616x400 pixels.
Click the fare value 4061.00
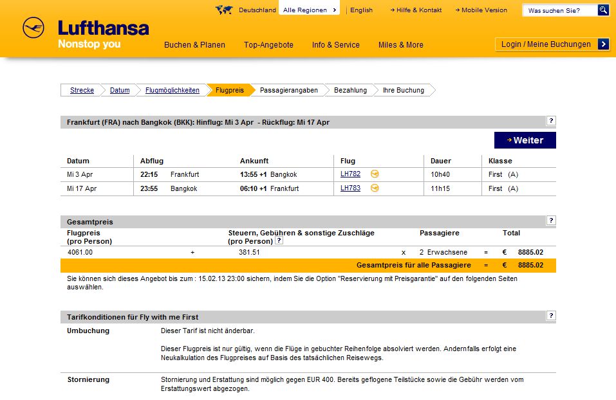click(x=80, y=252)
